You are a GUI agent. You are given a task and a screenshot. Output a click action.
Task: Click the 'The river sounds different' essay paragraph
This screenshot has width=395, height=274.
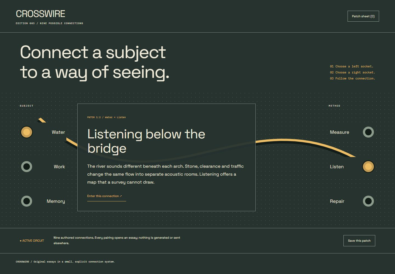(x=165, y=174)
